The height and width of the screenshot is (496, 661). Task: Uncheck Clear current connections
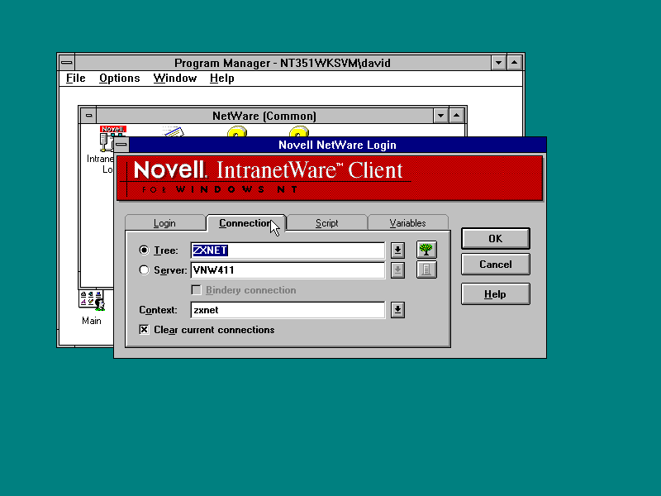(145, 330)
